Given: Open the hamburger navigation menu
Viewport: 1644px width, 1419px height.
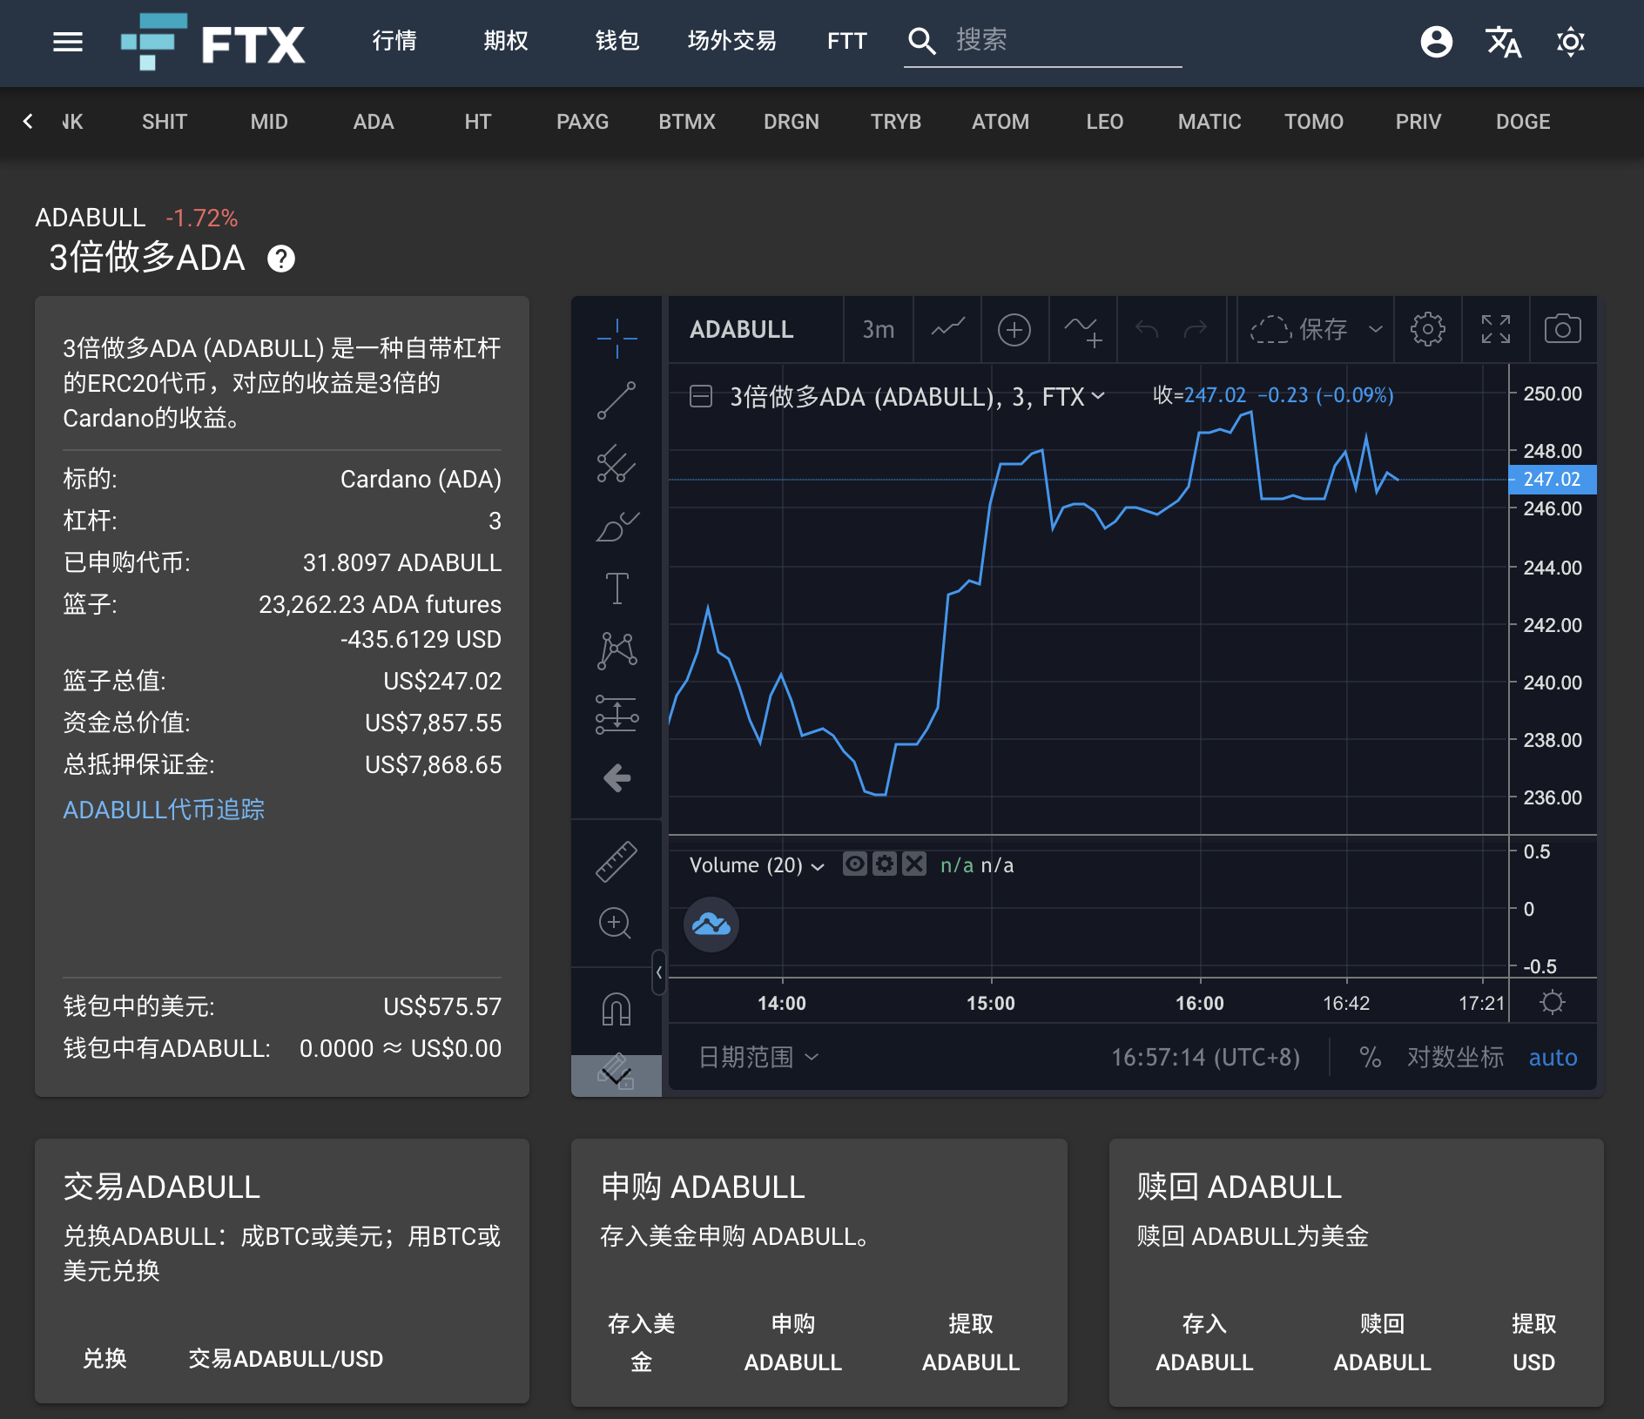Looking at the screenshot, I should 68,42.
